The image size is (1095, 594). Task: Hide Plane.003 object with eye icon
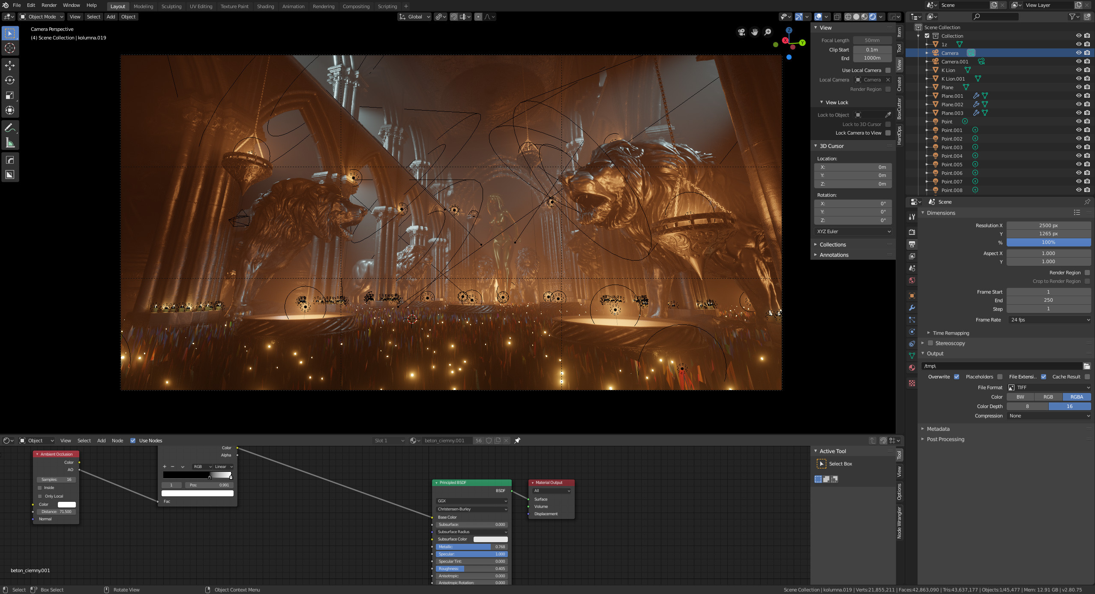click(x=1079, y=113)
